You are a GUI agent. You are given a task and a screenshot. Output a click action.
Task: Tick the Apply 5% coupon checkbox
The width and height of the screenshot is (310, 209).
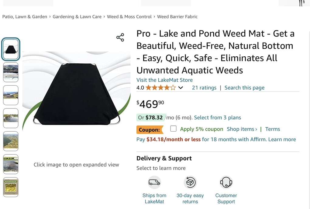click(x=173, y=129)
